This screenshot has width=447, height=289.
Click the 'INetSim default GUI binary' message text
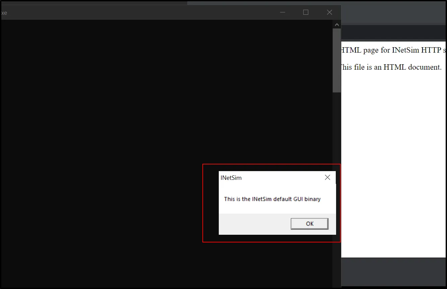(272, 199)
